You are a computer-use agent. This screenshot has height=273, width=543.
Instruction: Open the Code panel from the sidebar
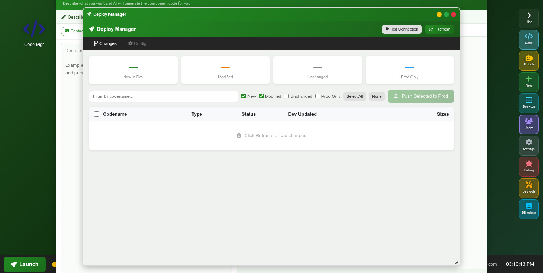tap(529, 40)
